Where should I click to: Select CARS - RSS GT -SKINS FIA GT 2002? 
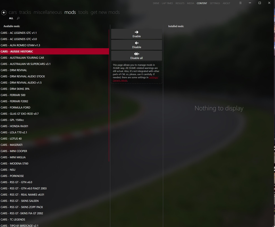pos(54,213)
